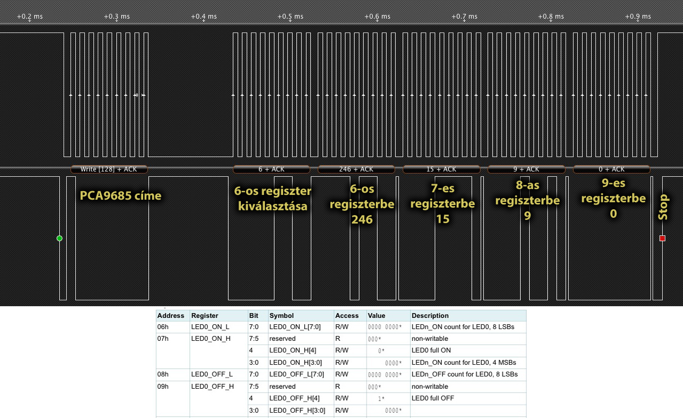
Task: Select the +0.4 ms time ruler mark
Action: [x=204, y=17]
